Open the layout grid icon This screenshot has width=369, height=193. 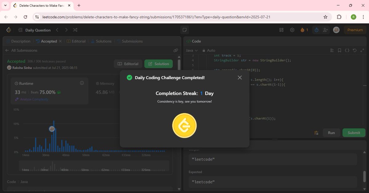coord(281,30)
